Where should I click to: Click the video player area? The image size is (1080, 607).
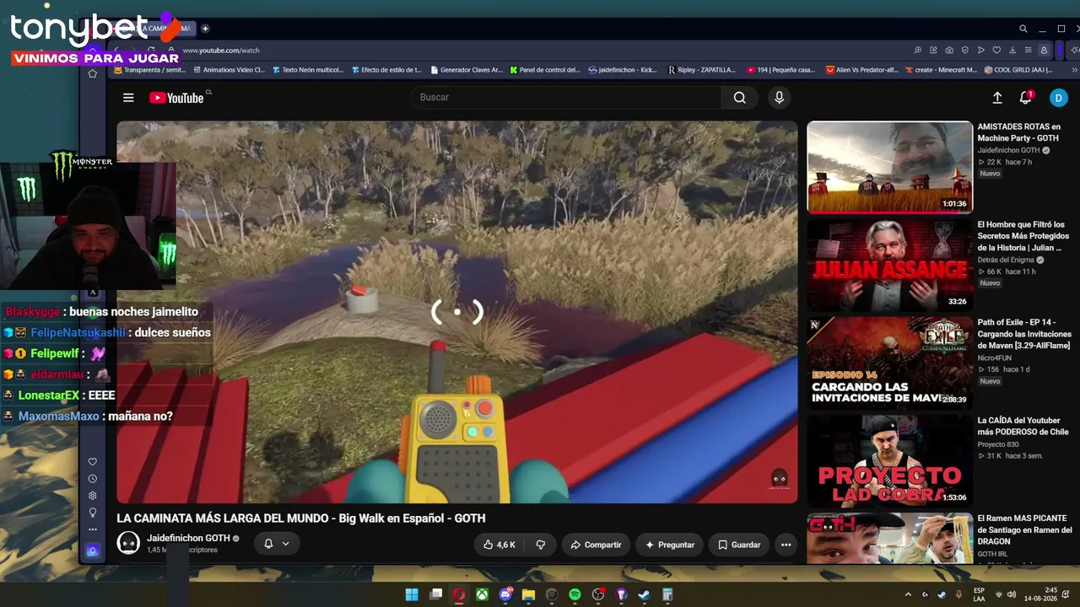(x=456, y=312)
